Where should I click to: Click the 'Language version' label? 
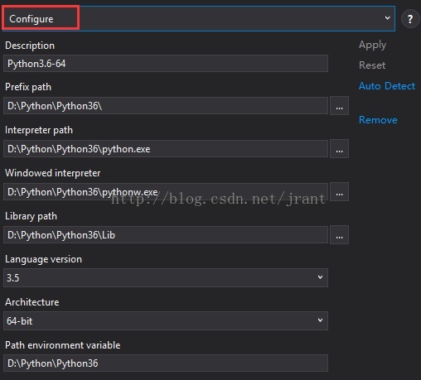coord(43,259)
